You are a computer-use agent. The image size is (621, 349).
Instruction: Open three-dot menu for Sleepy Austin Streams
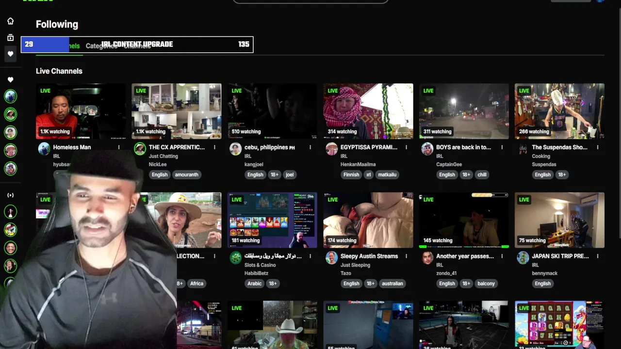click(406, 256)
